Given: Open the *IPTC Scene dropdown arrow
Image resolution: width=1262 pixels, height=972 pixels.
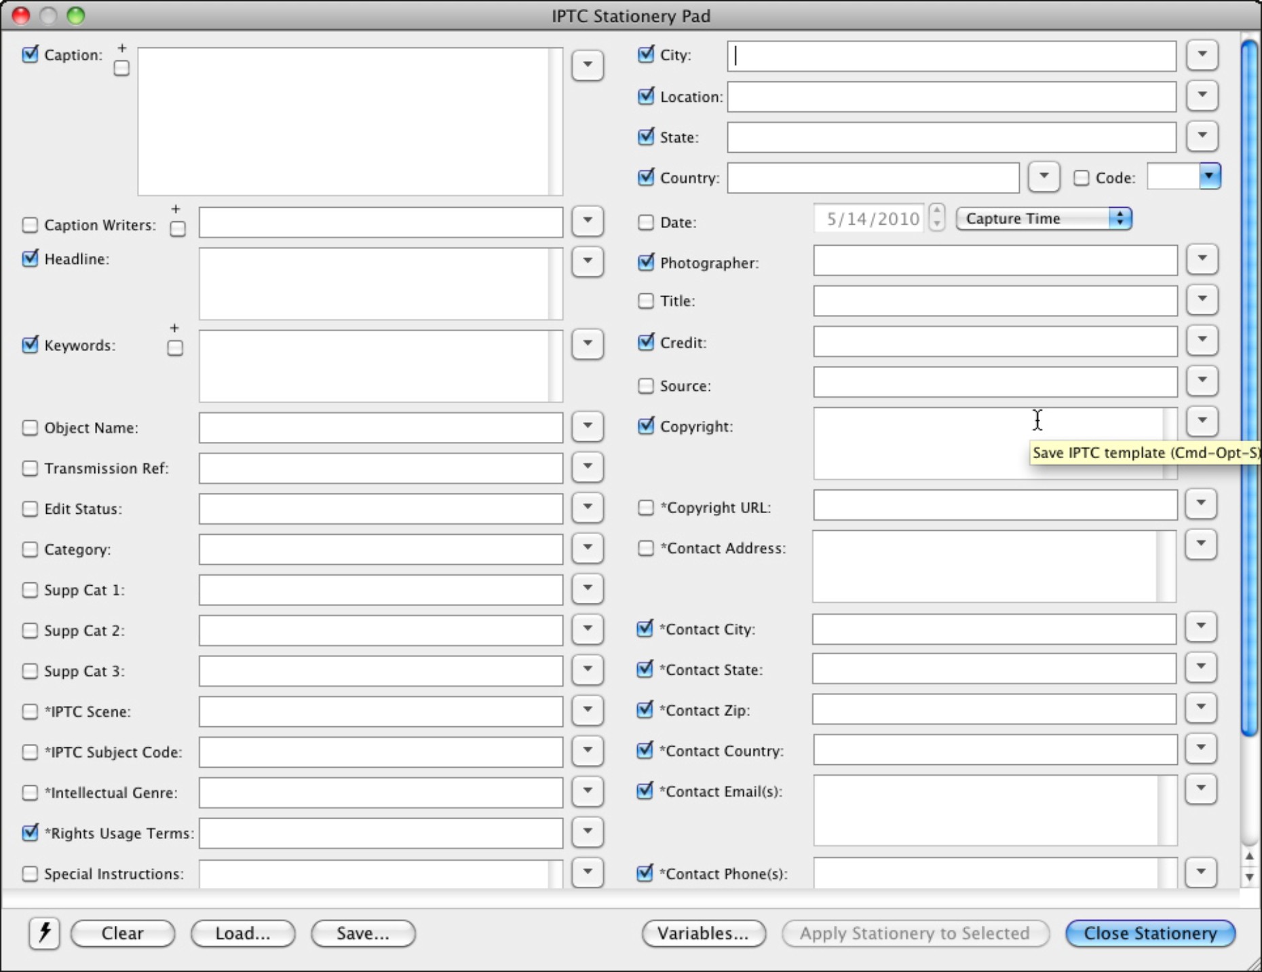Looking at the screenshot, I should pyautogui.click(x=588, y=710).
